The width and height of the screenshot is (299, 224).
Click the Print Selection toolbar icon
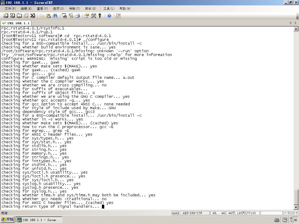click(x=71, y=16)
